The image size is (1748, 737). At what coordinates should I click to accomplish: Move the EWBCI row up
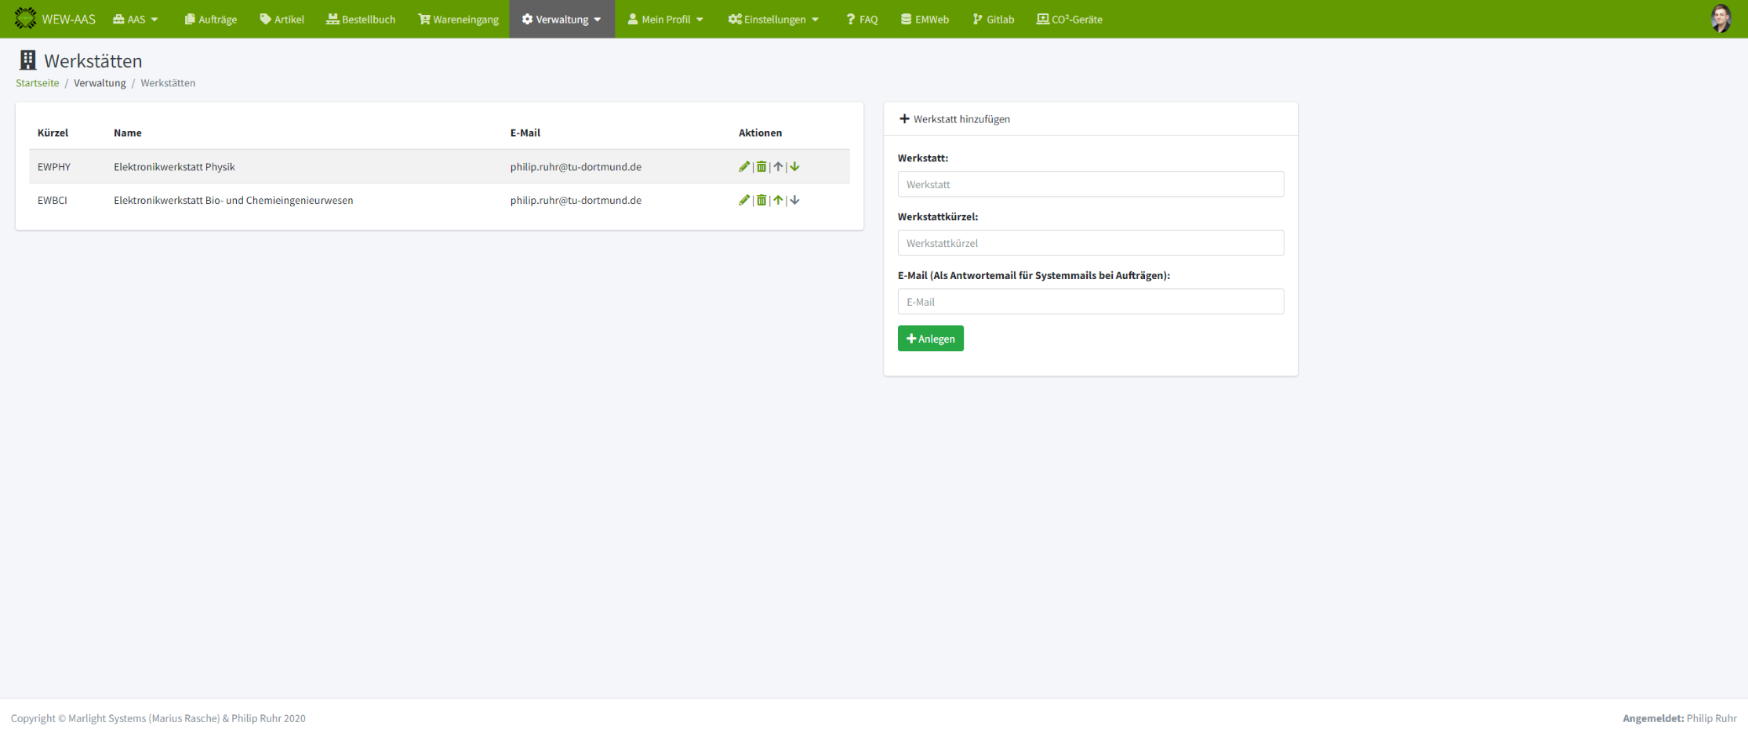pos(778,200)
